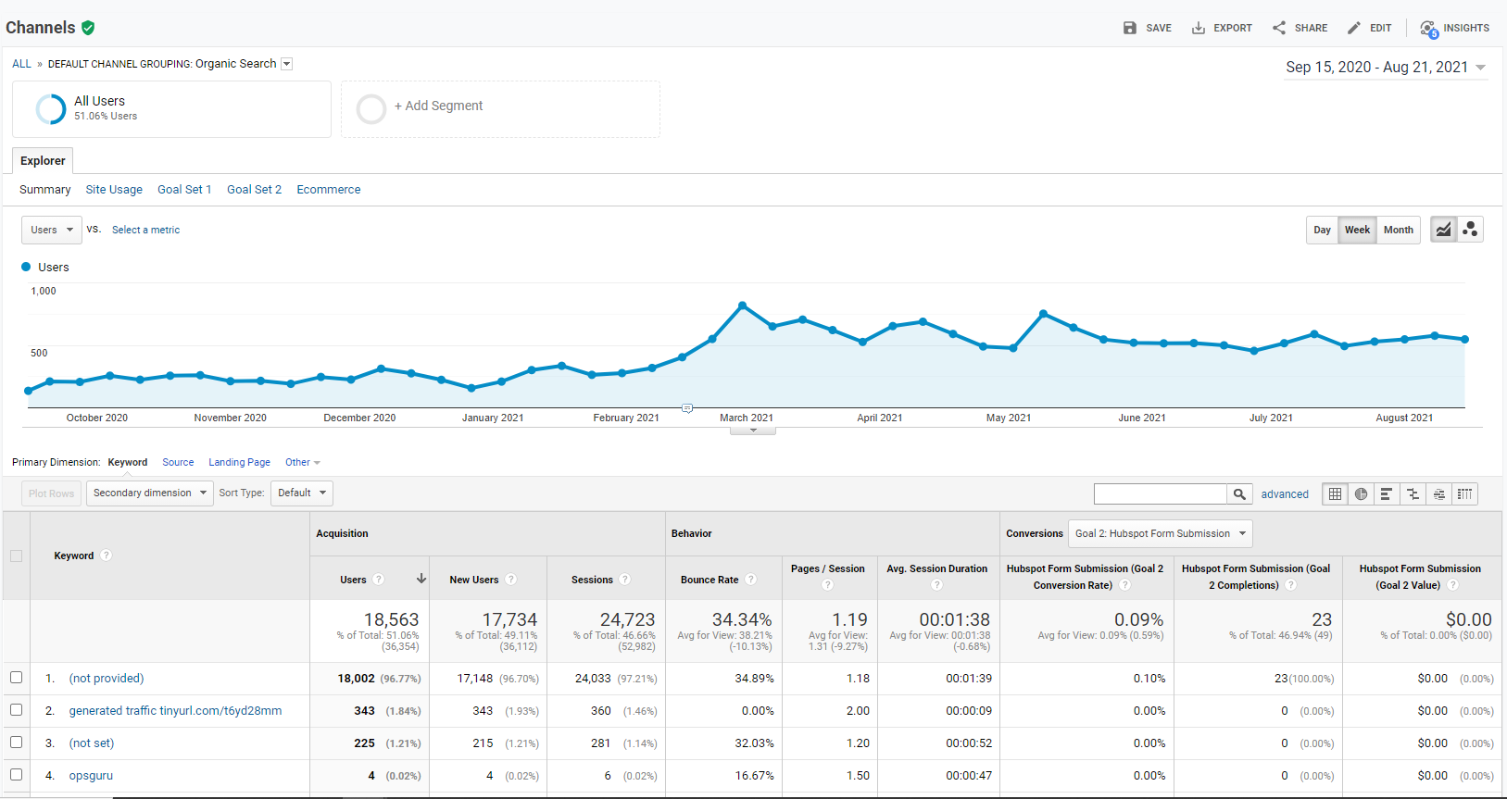1507x799 pixels.
Task: Click the chart annotation marker icon
Action: pyautogui.click(x=687, y=408)
